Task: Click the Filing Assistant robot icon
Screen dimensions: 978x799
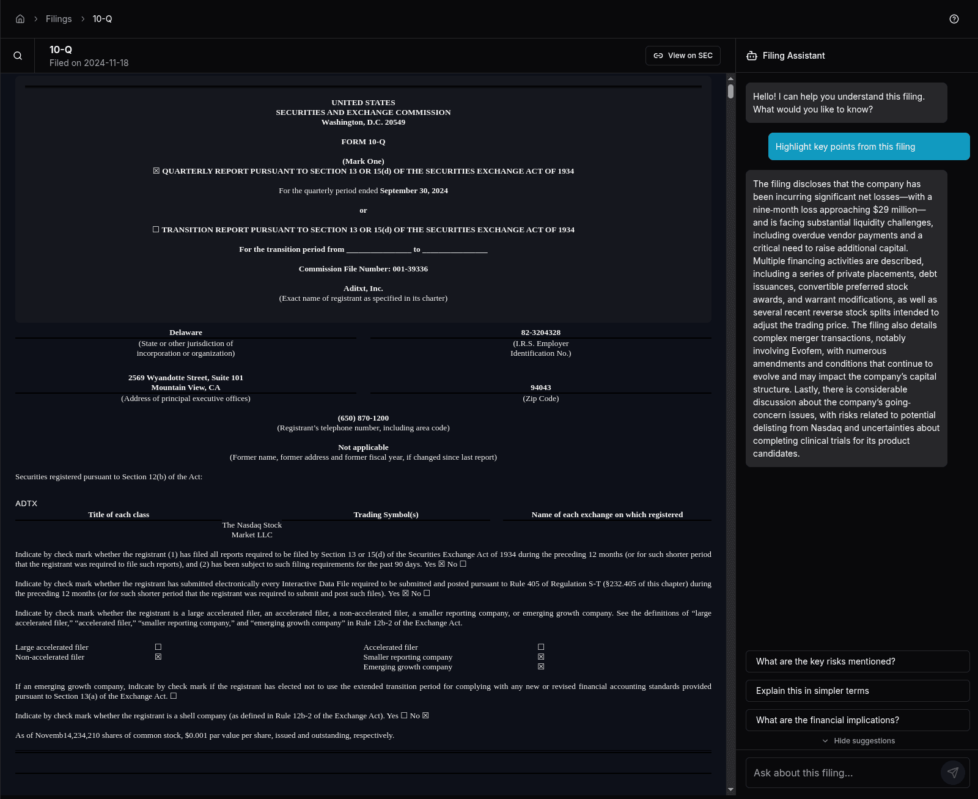Action: [x=752, y=56]
